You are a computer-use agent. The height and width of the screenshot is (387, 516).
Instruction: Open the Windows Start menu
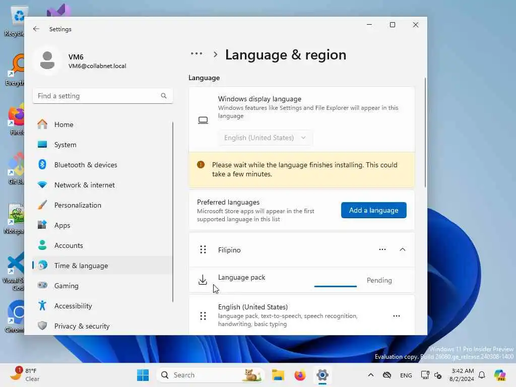[143, 375]
